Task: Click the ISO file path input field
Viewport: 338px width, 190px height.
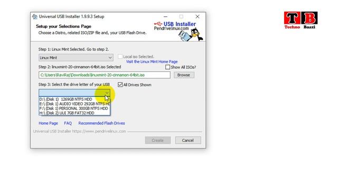Action: coord(105,75)
